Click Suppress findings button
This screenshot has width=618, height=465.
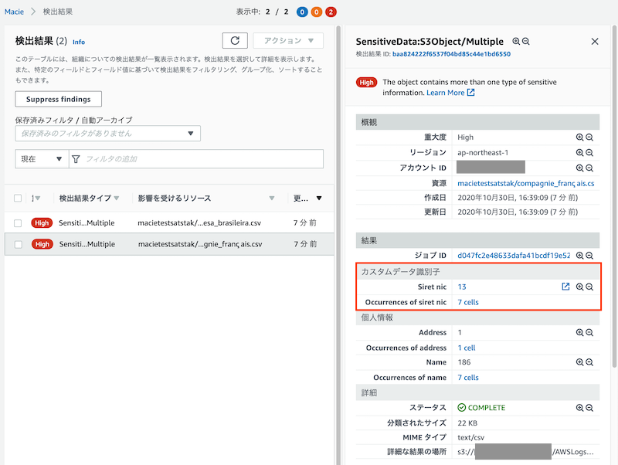coord(59,99)
